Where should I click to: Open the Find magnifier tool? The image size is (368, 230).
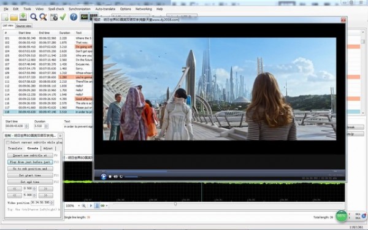[x=34, y=17]
